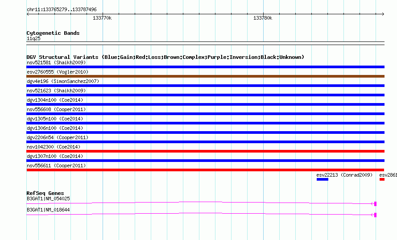Screen dimensions: 397x240
Task: Select the small red bar under esv2861
Action: (x=382, y=179)
